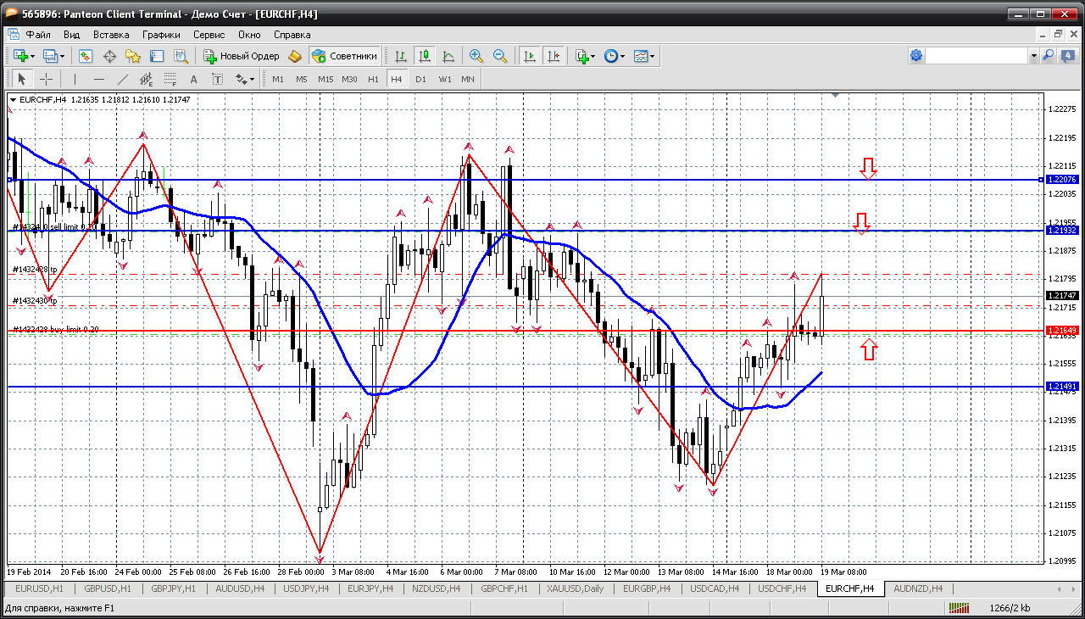Open the Periods clock icon

tap(610, 56)
